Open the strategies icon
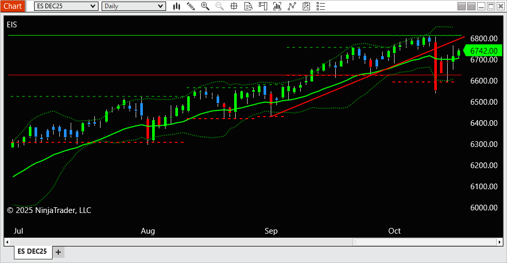Screen dimensions: 507x263 pyautogui.click(x=306, y=6)
